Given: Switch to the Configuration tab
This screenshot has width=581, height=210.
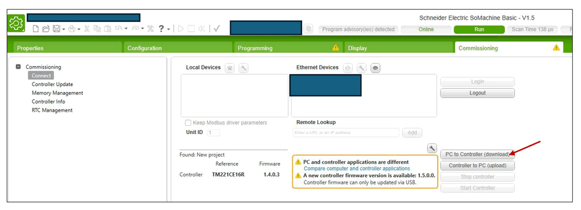Looking at the screenshot, I should tap(178, 48).
